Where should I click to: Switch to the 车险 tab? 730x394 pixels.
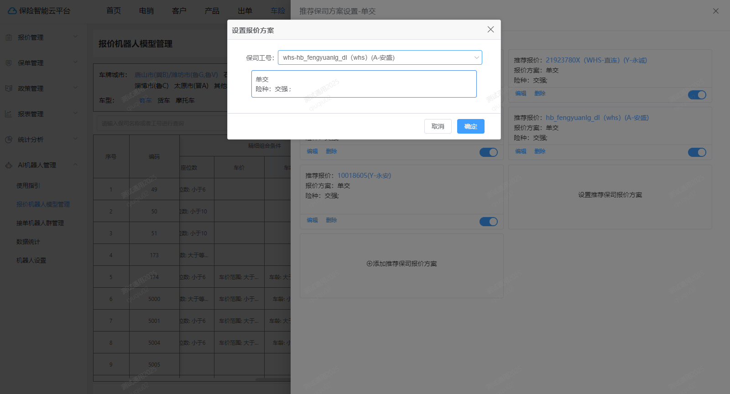[x=278, y=11]
